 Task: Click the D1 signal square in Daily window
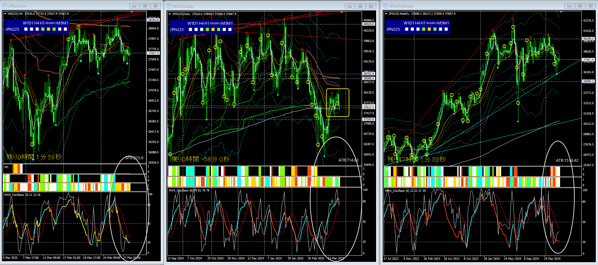coord(196,29)
